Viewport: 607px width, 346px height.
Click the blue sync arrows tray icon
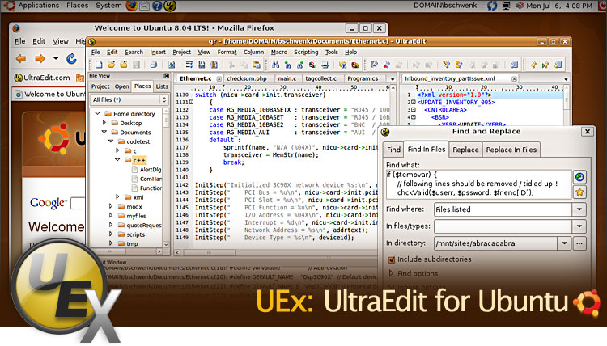coord(492,6)
